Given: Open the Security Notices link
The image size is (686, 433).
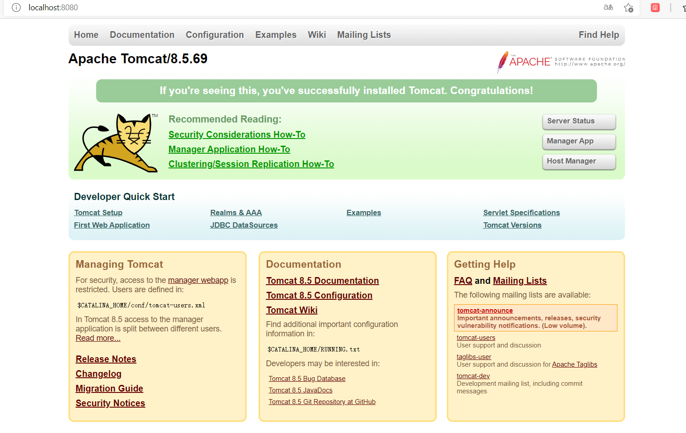Looking at the screenshot, I should point(110,403).
